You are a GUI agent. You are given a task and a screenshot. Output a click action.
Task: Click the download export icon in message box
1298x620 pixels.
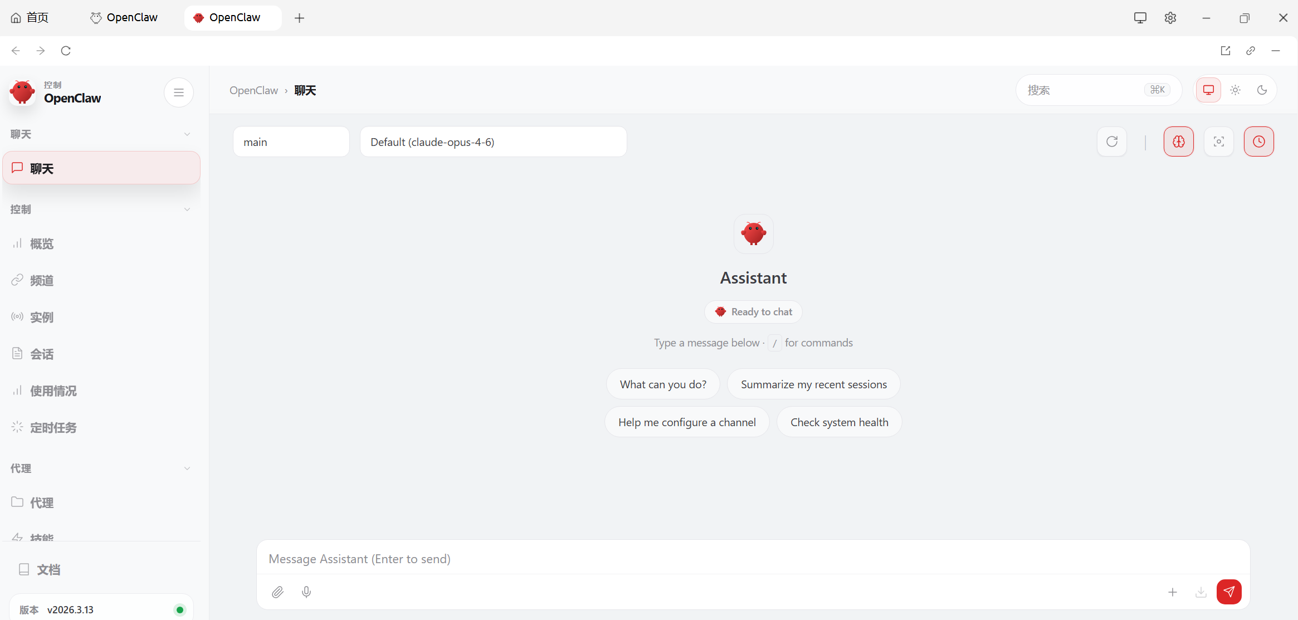pos(1201,592)
